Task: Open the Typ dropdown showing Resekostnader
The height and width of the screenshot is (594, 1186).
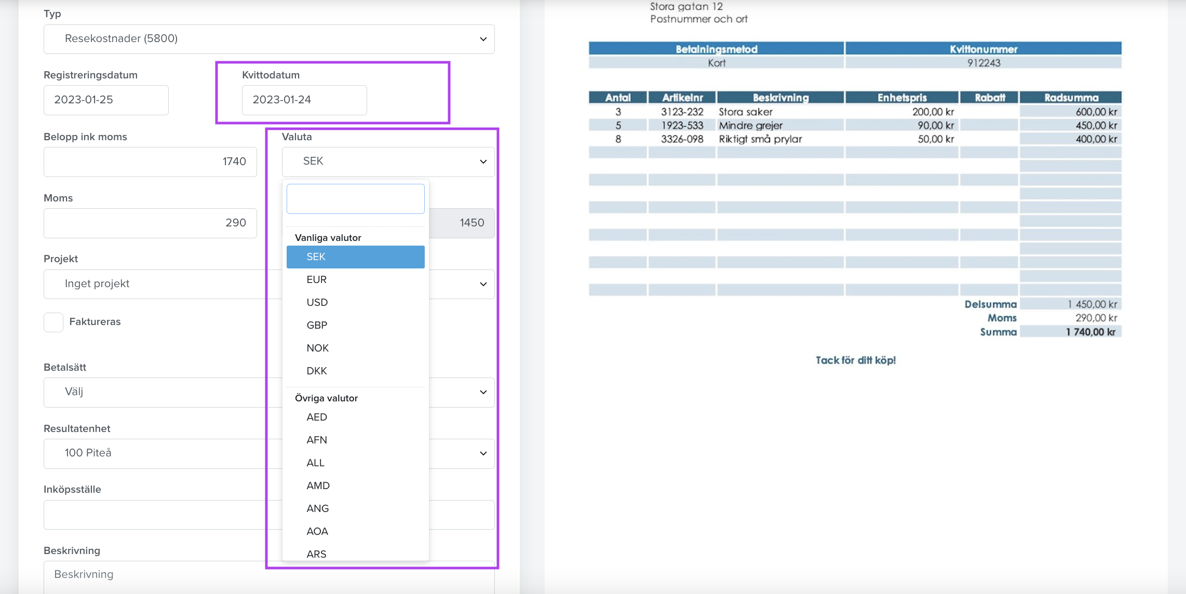Action: click(x=269, y=39)
